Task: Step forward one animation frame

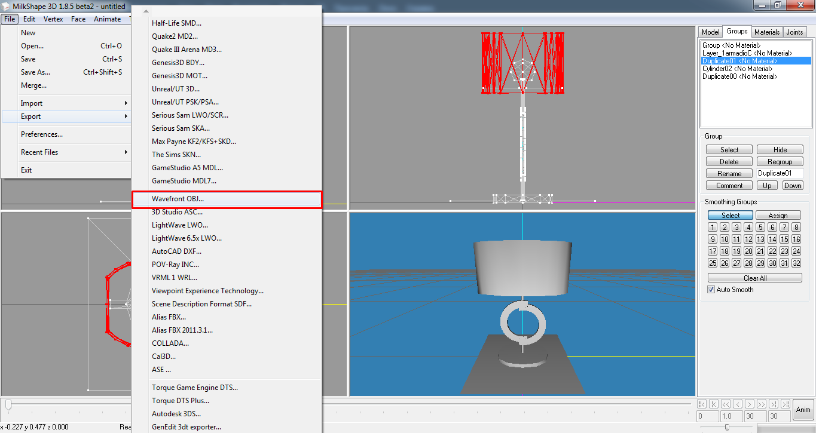Action: [750, 404]
